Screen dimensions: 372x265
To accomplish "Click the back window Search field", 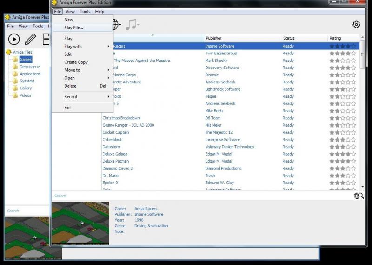I will tap(27, 211).
